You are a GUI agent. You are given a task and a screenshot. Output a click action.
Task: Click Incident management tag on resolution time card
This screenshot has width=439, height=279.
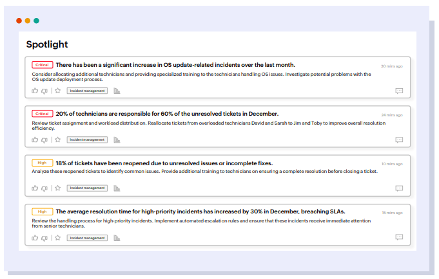(x=87, y=238)
